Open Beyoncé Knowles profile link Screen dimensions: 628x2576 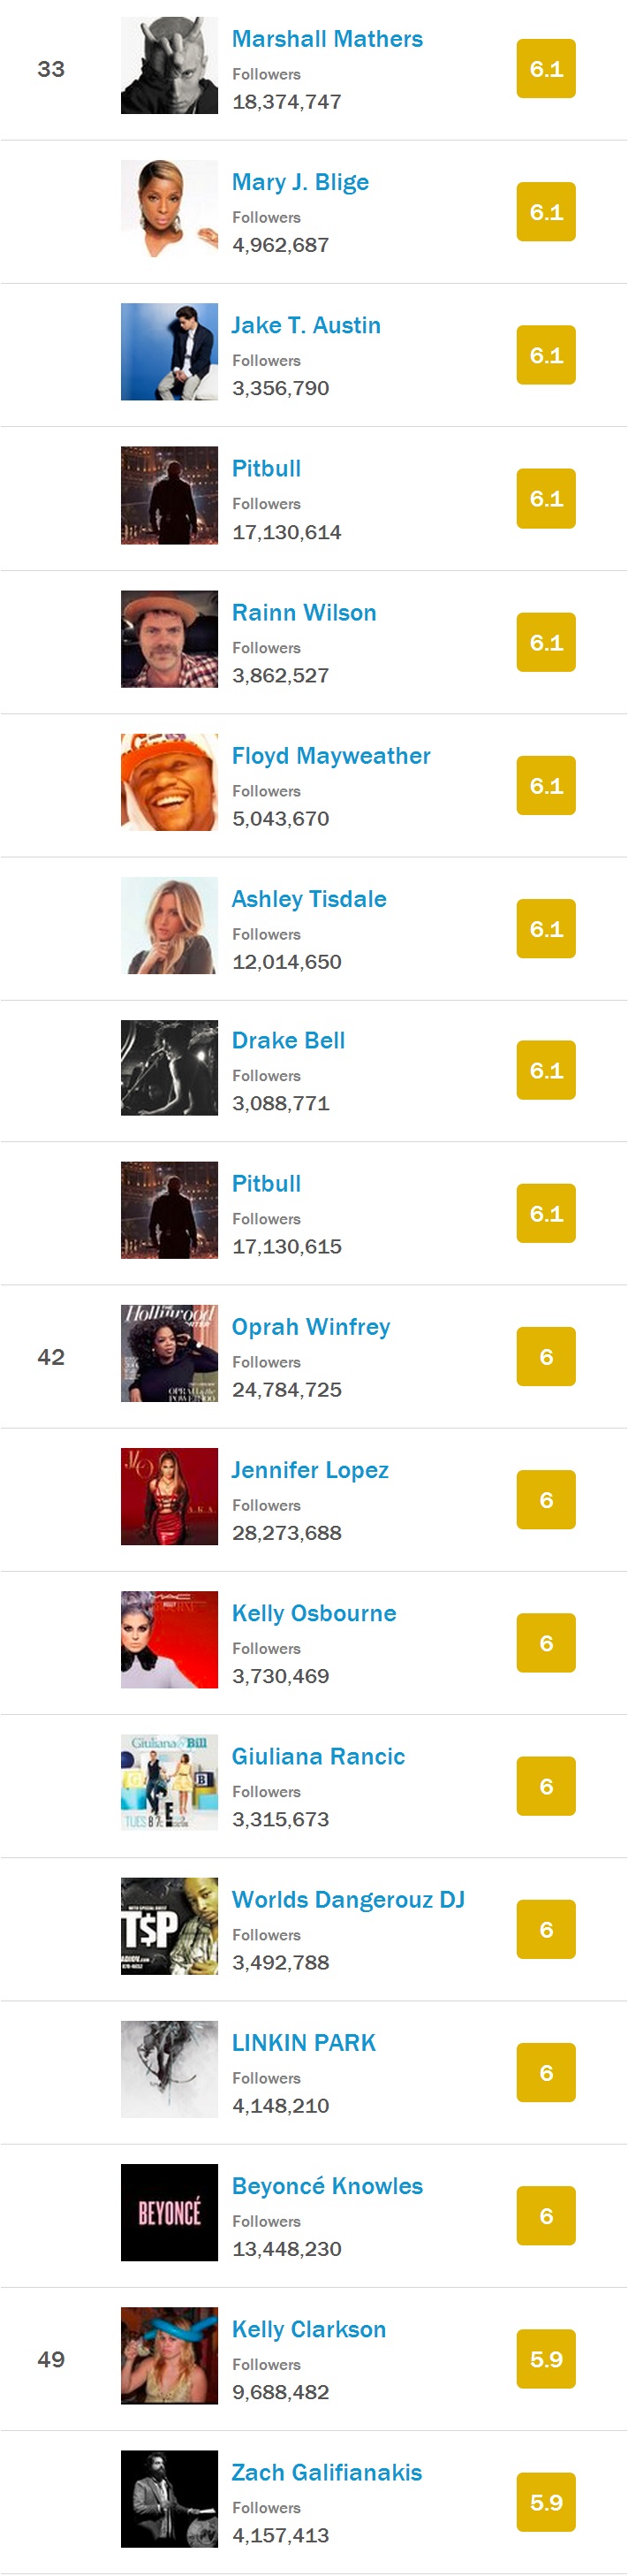327,2185
